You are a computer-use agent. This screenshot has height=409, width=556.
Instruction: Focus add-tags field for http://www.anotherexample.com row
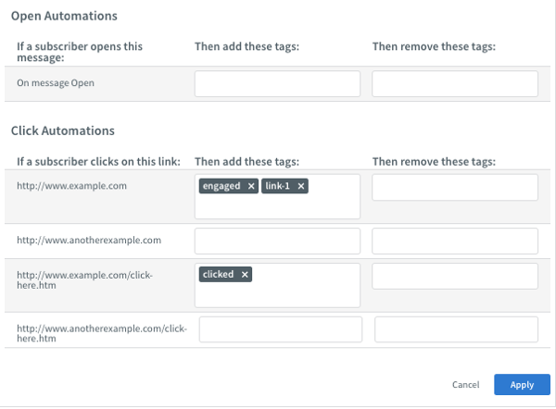pos(277,242)
